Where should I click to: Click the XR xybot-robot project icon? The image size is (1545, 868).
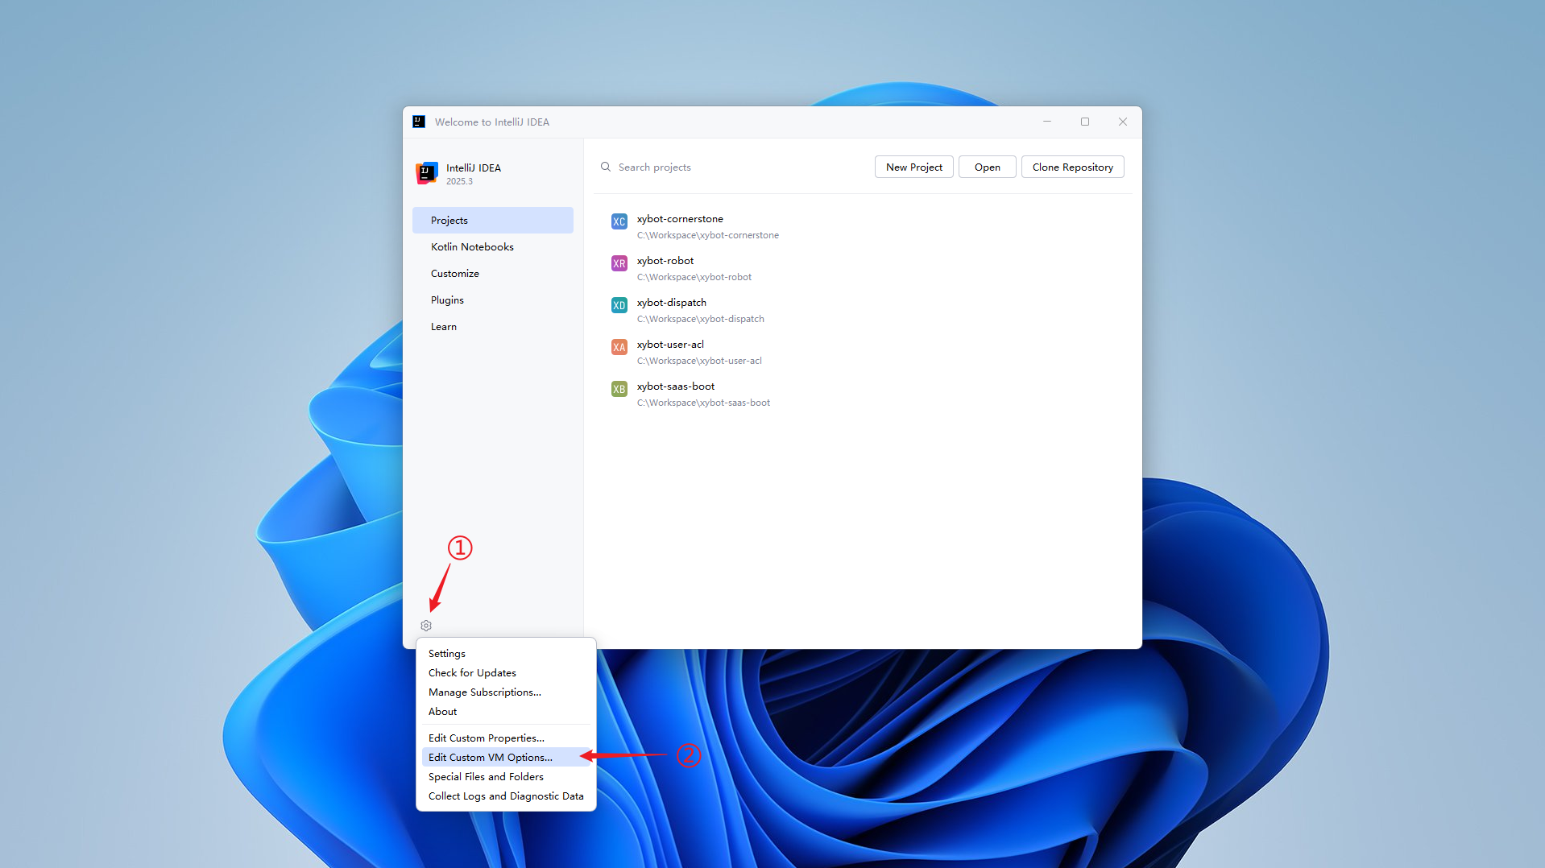[x=619, y=263]
